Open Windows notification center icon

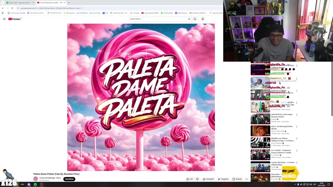click(329, 184)
